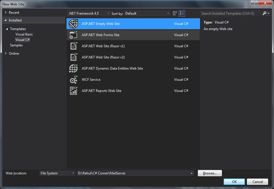The height and width of the screenshot is (189, 274).
Task: Collapse the Templates tree node
Action: [7, 29]
